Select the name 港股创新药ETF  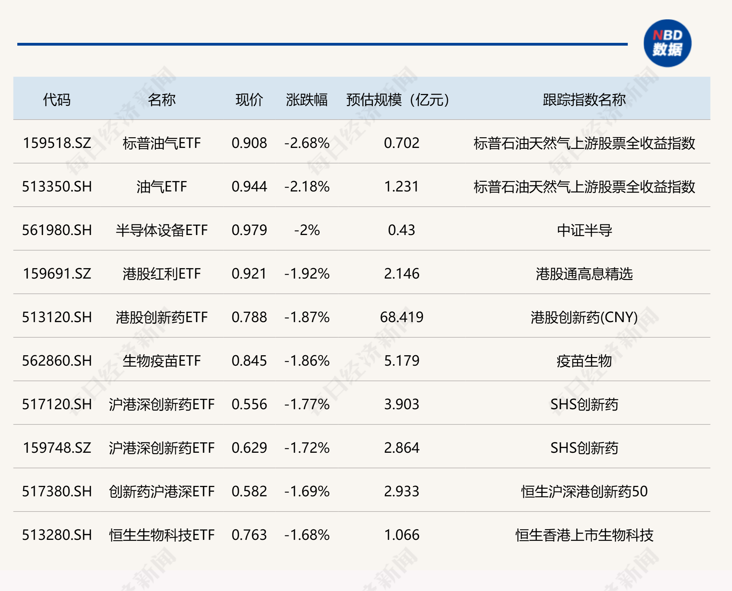tap(162, 317)
